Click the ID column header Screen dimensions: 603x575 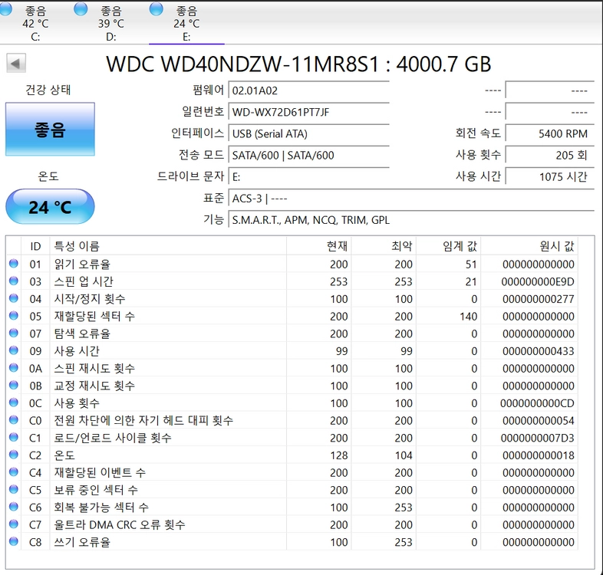(x=35, y=246)
